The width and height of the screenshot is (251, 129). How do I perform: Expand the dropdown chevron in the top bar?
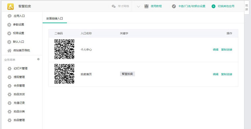pyautogui.click(x=139, y=7)
